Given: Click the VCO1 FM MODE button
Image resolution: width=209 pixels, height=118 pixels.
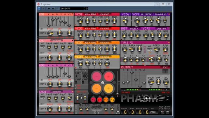Looking at the screenshot, I should coord(104,14).
